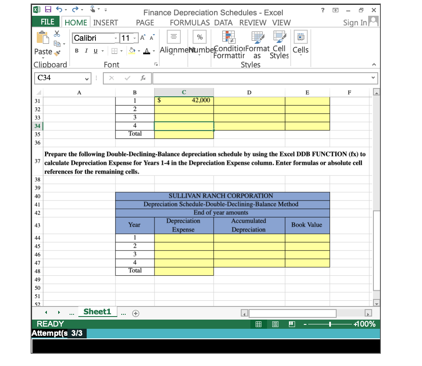Select the HOME tab
The width and height of the screenshot is (422, 366).
tap(76, 22)
